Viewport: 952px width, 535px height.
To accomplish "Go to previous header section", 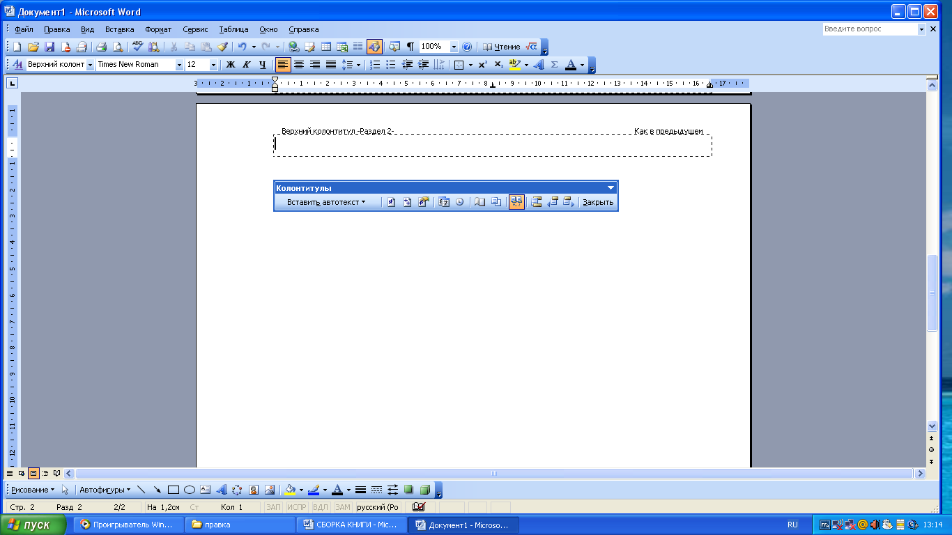I will tap(553, 202).
